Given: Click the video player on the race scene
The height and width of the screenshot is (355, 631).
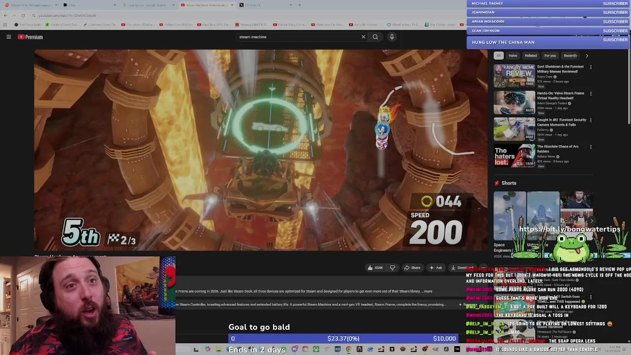Looking at the screenshot, I should 261,150.
